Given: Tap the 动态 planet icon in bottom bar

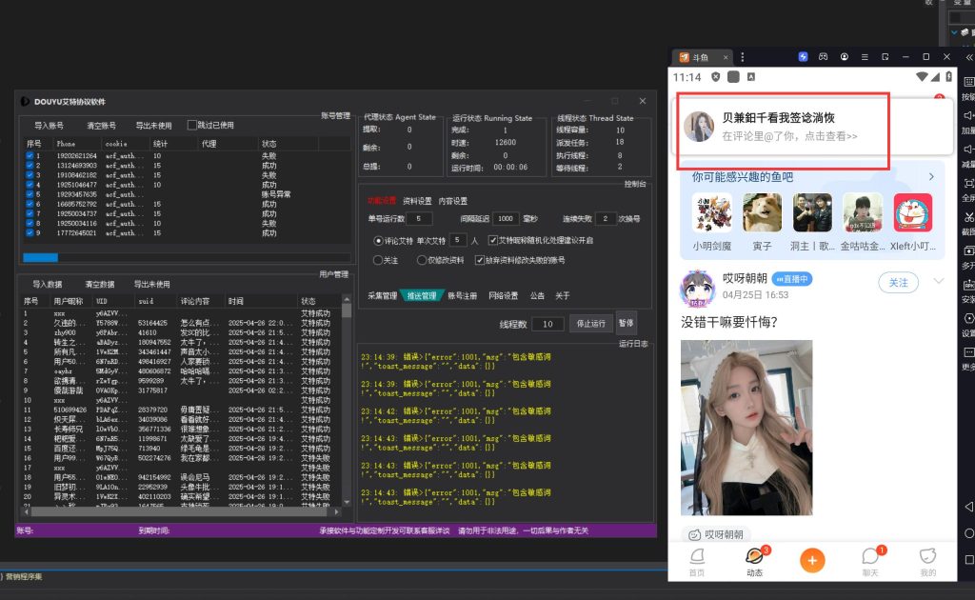Looking at the screenshot, I should pos(753,559).
